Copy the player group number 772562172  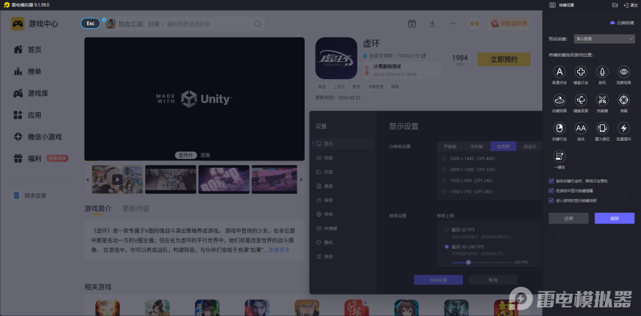tap(424, 56)
